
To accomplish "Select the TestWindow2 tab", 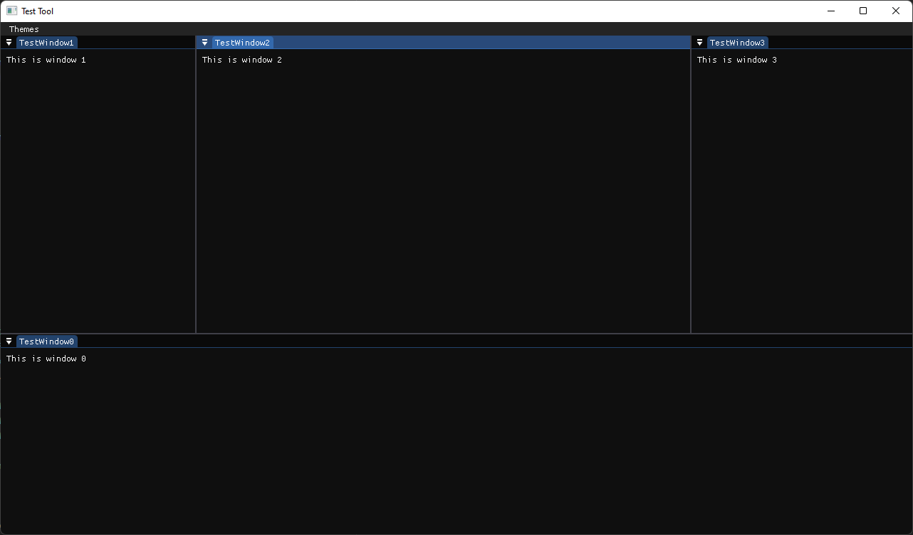I will pos(242,42).
